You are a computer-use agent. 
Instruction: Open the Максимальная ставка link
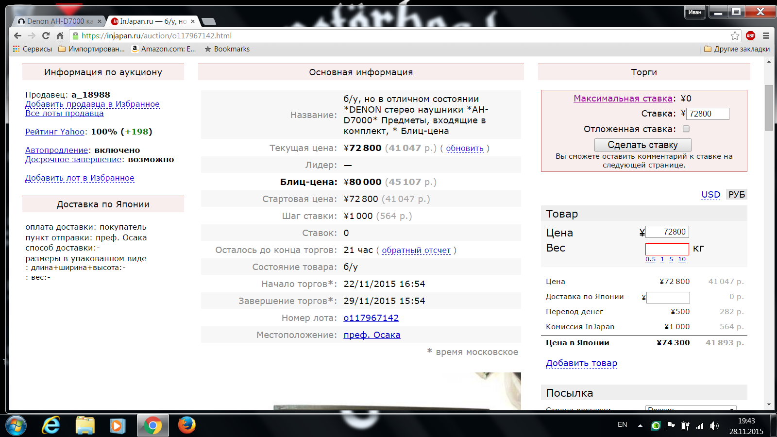[623, 99]
